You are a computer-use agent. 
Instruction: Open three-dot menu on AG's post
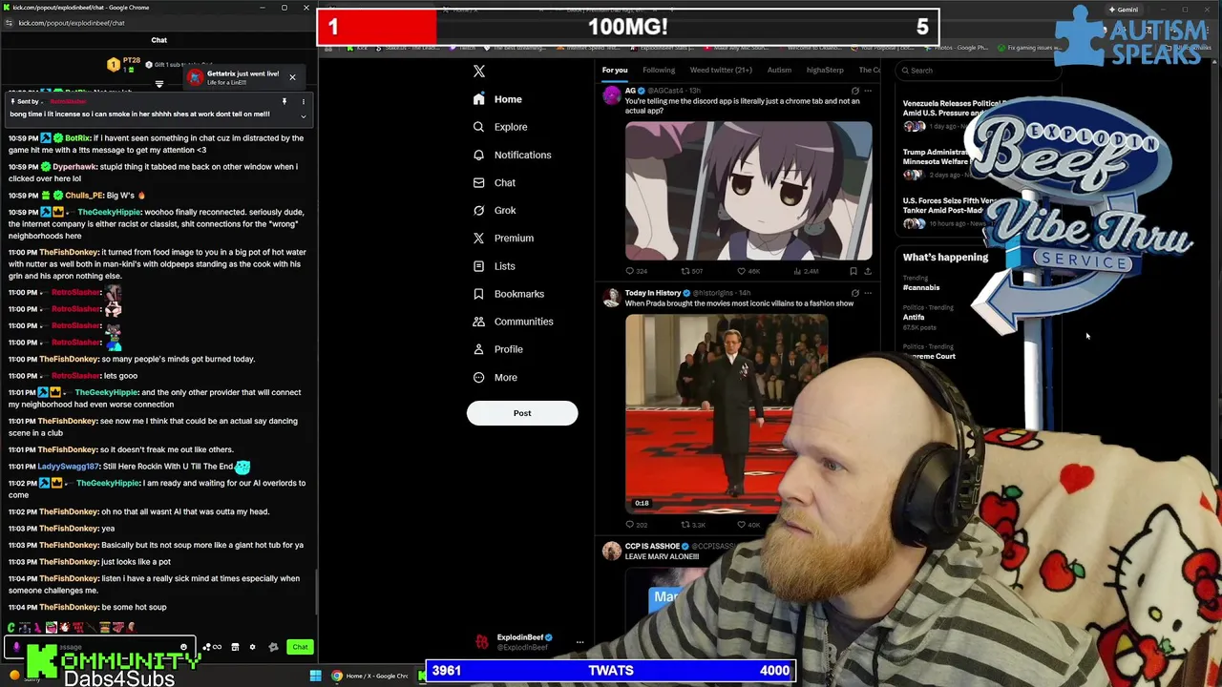868,91
